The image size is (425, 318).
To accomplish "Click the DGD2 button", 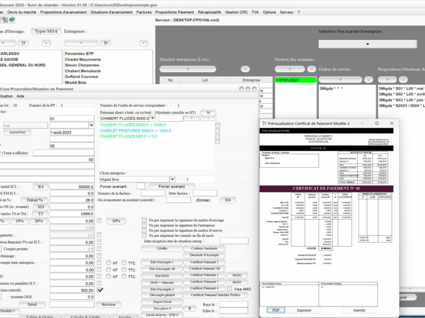I will pyautogui.click(x=237, y=275).
